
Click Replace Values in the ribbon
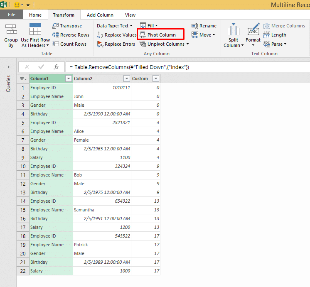pos(117,35)
